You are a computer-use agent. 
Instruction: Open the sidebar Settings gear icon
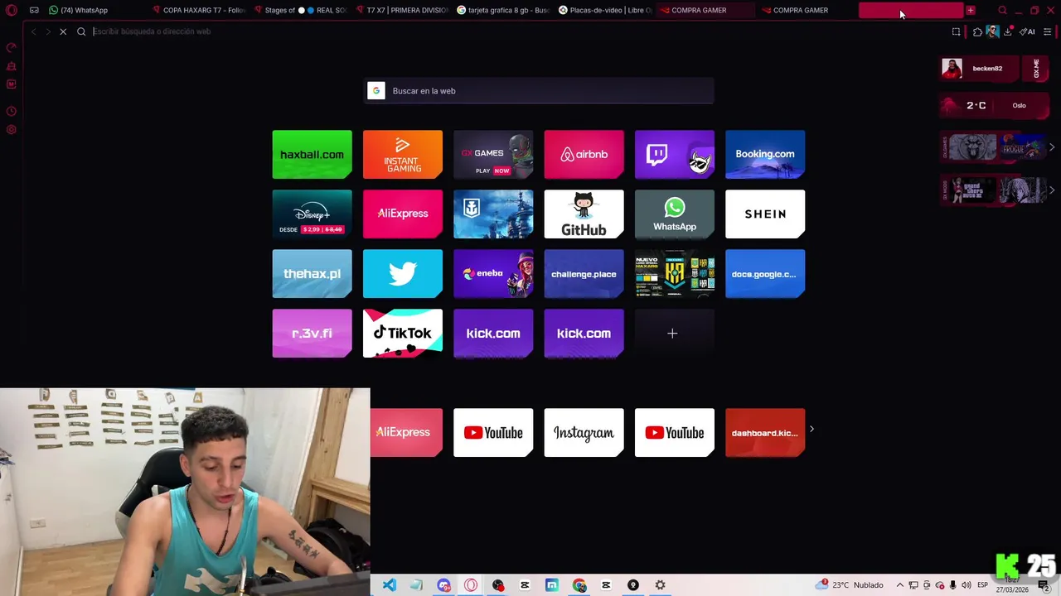click(12, 130)
